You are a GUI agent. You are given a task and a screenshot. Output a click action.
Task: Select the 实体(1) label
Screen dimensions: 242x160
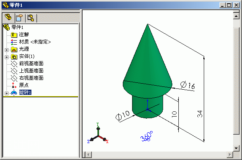(27, 56)
